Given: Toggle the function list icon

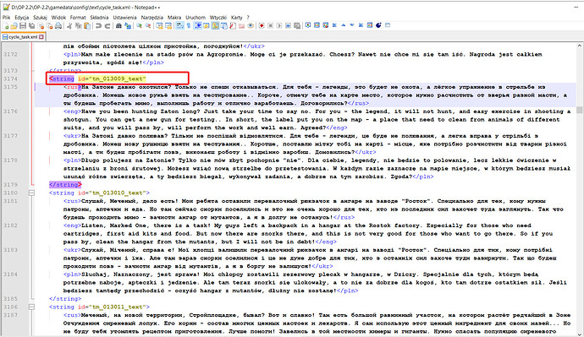Looking at the screenshot, I should [x=233, y=25].
